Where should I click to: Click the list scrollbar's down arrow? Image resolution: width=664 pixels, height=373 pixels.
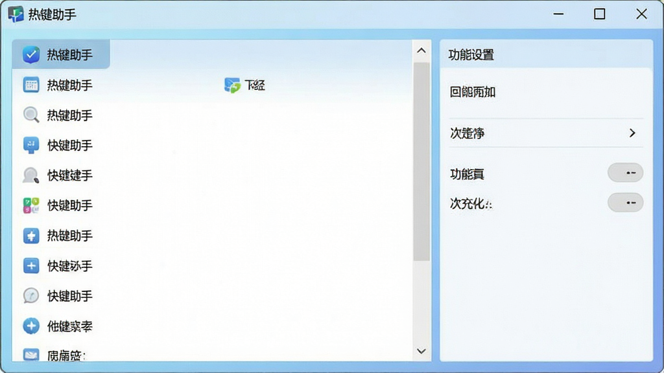tap(421, 351)
